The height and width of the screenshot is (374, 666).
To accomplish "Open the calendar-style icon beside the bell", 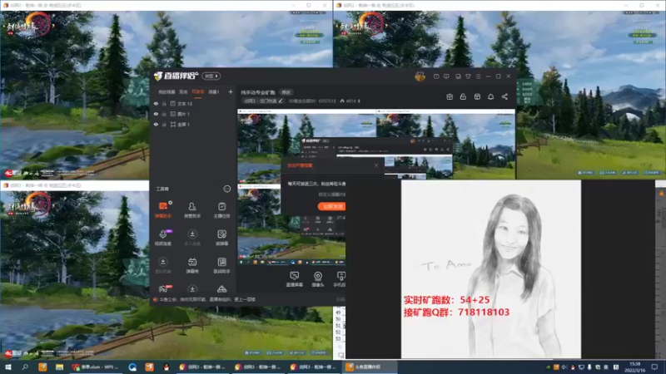I will click(477, 96).
